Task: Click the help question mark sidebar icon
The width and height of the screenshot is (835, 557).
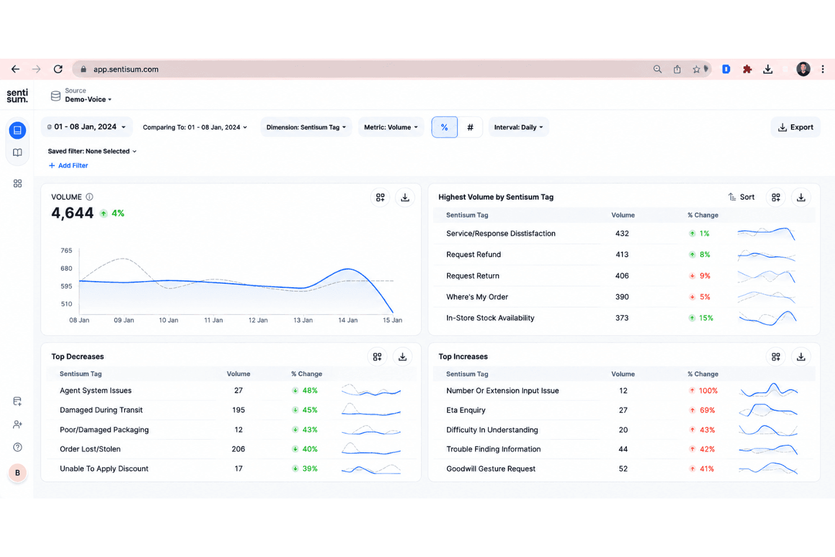Action: coord(17,447)
